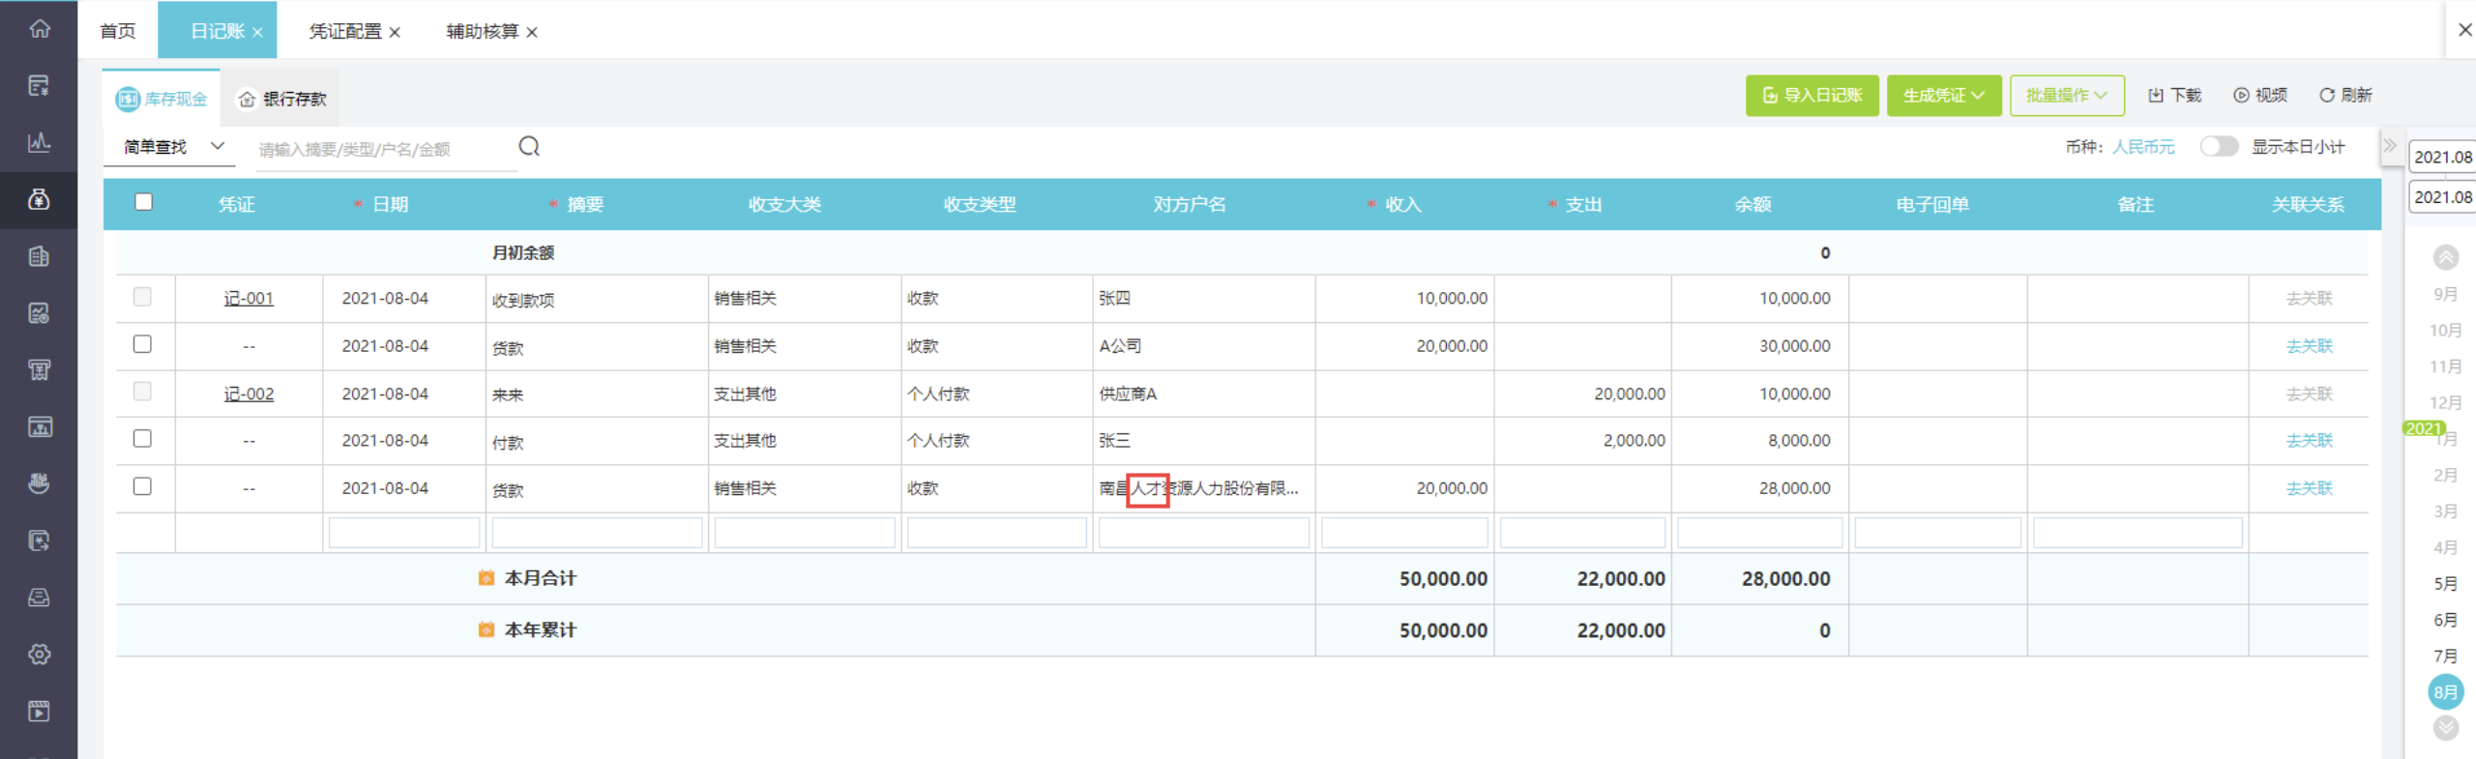
Task: Click 视频 video button
Action: [x=2260, y=96]
